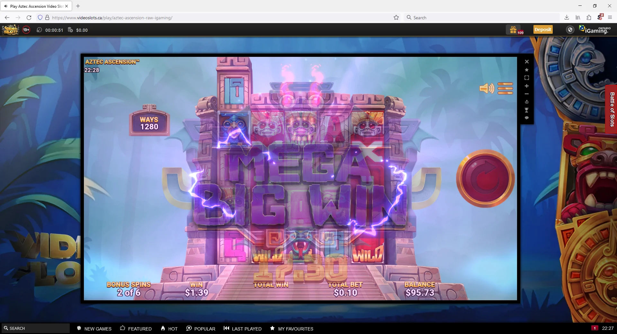617x334 pixels.
Task: Open the Hot games category
Action: (x=169, y=329)
